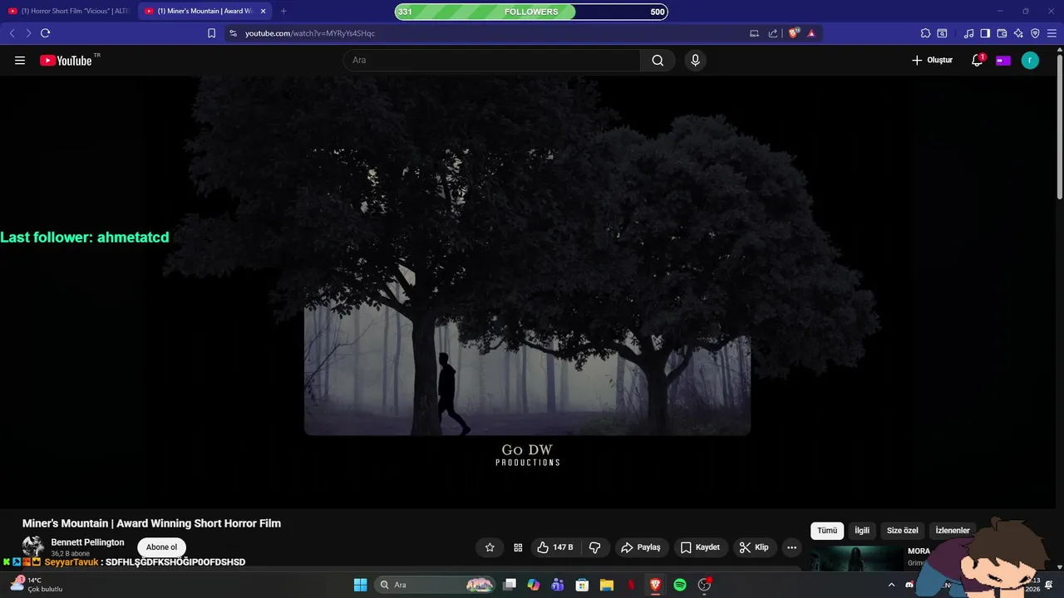Click the star icon beside the like button

490,547
